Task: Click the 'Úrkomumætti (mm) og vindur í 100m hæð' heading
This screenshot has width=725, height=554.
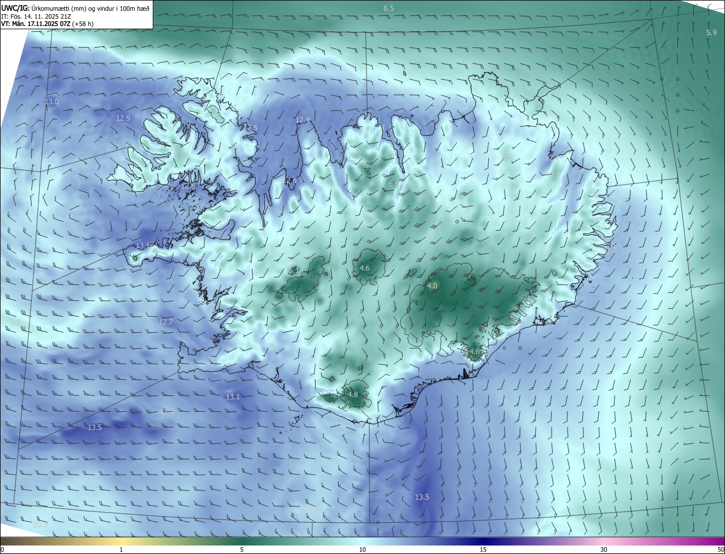Action: (91, 8)
